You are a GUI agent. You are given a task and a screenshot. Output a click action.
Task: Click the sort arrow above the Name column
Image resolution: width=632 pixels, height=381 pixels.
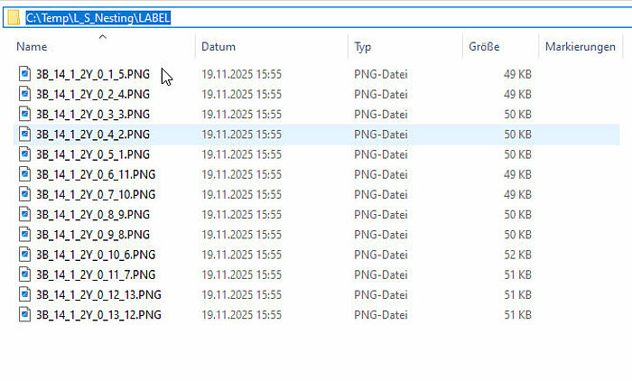(x=102, y=37)
